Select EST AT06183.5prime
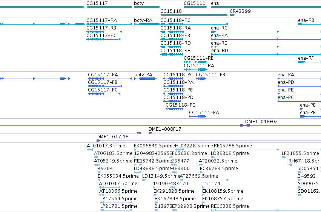 click(x=113, y=153)
